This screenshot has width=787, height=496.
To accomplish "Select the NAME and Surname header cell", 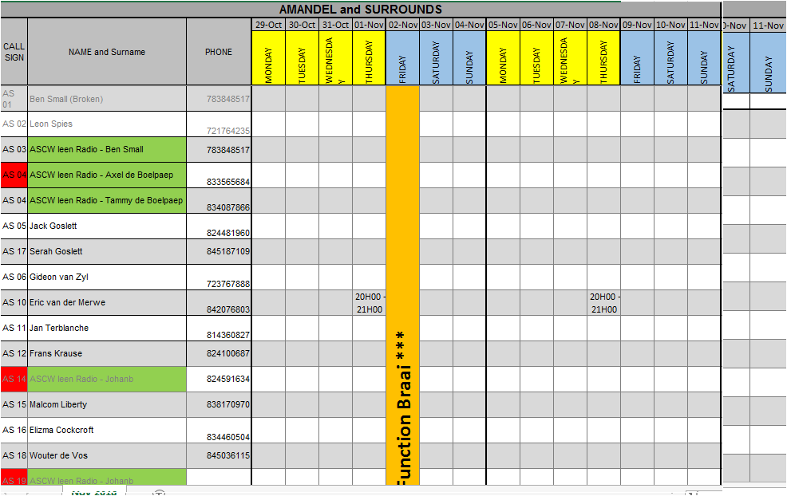I will coord(107,52).
